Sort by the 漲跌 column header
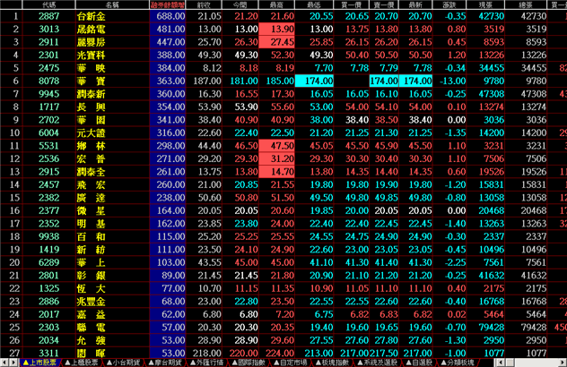The image size is (567, 367). coord(449,4)
